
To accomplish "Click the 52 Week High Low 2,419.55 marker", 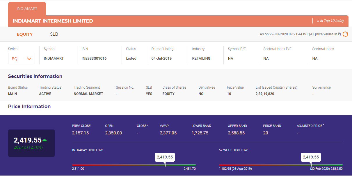I will coord(311,157).
